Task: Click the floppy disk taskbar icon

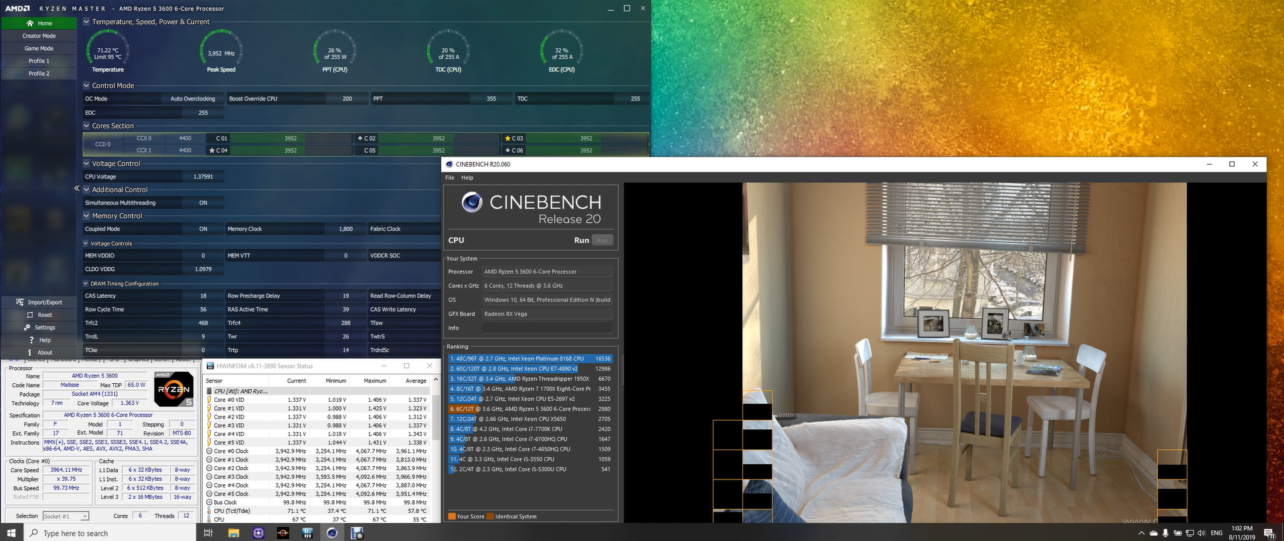Action: (x=357, y=533)
